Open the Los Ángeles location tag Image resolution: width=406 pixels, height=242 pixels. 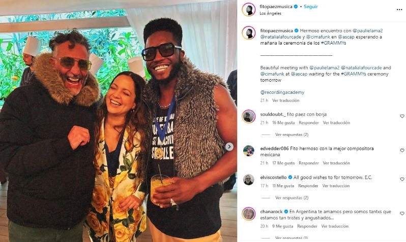270,13
